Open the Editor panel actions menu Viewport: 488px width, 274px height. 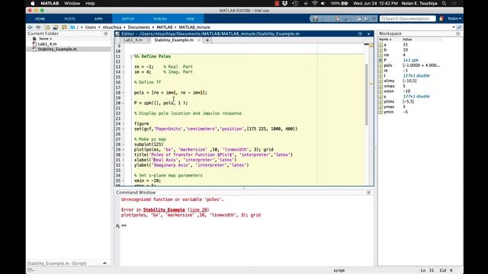(360, 33)
